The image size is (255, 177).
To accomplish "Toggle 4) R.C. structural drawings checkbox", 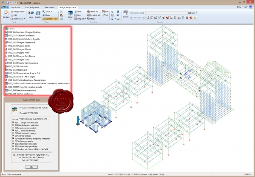I will [x=13, y=131].
